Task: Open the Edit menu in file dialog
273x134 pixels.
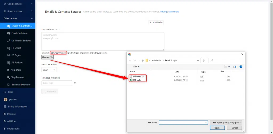Action: pyautogui.click(x=136, y=67)
